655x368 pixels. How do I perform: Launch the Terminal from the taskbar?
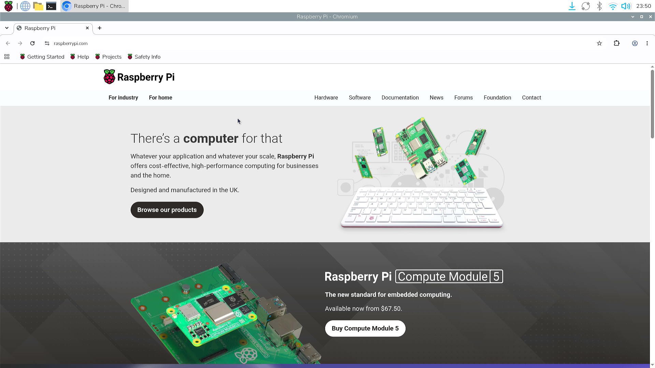[x=51, y=6]
